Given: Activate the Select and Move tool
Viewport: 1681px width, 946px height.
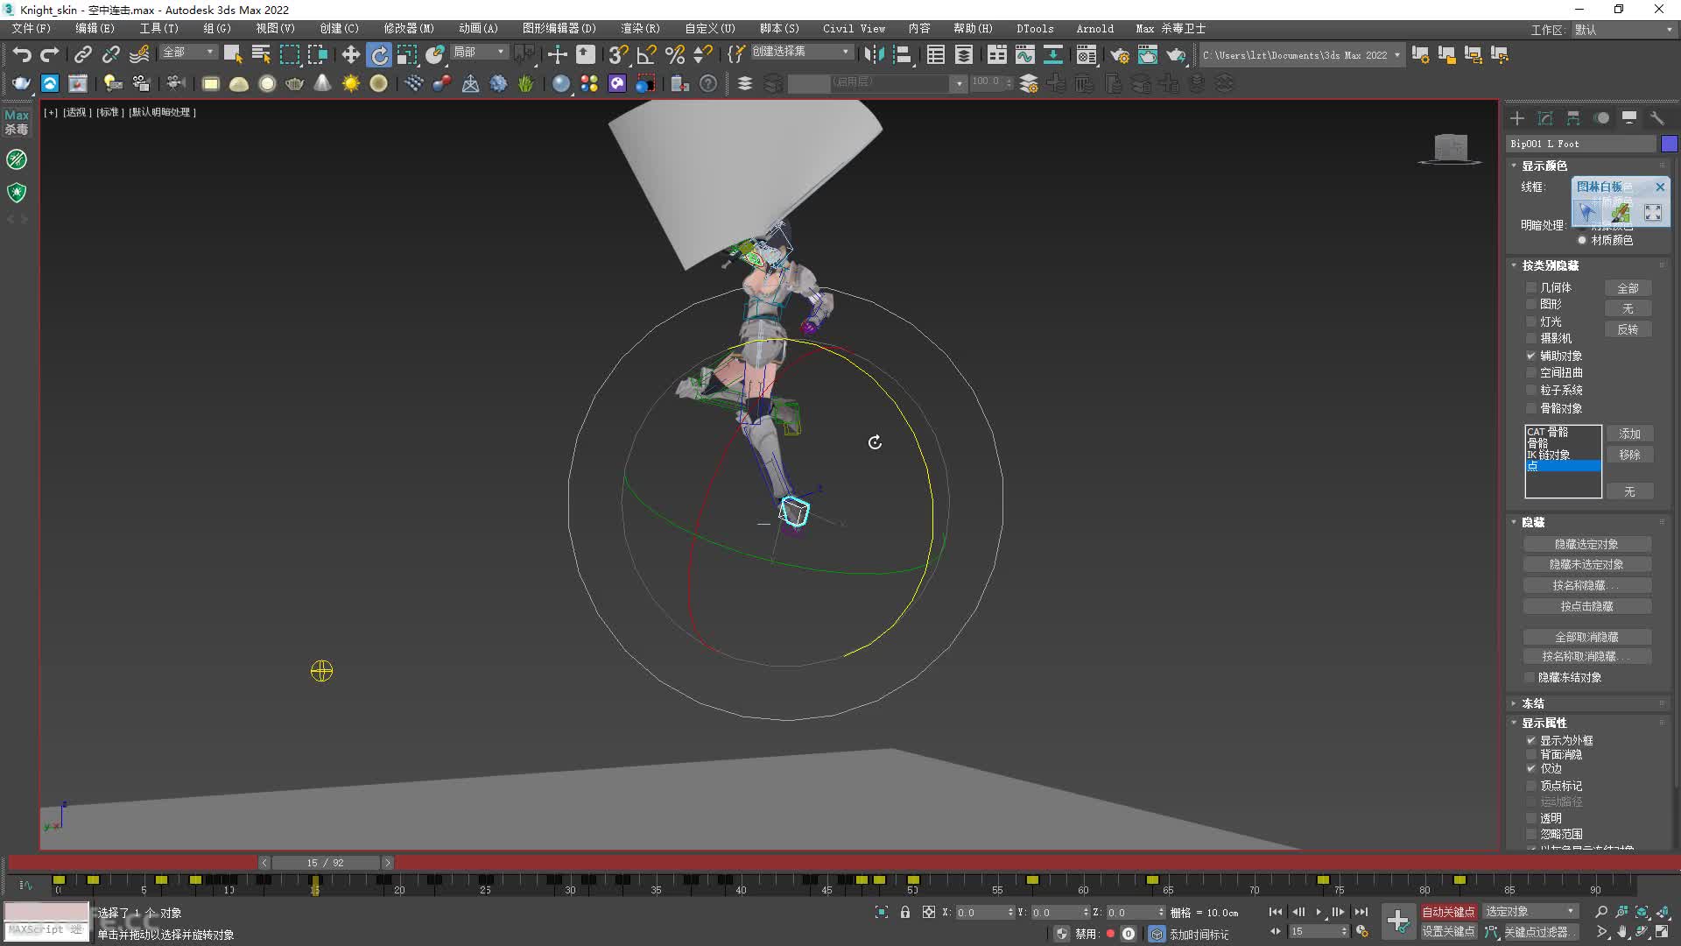Looking at the screenshot, I should coord(350,54).
